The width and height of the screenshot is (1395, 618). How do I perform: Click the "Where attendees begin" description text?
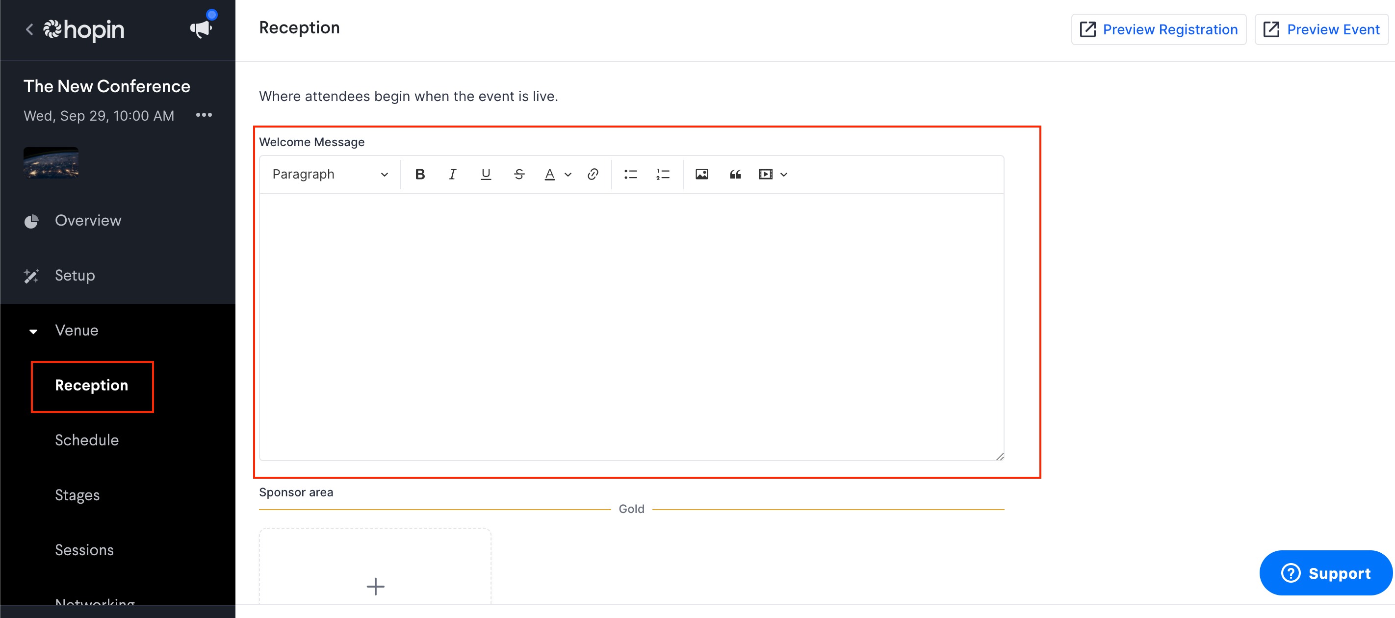tap(408, 97)
